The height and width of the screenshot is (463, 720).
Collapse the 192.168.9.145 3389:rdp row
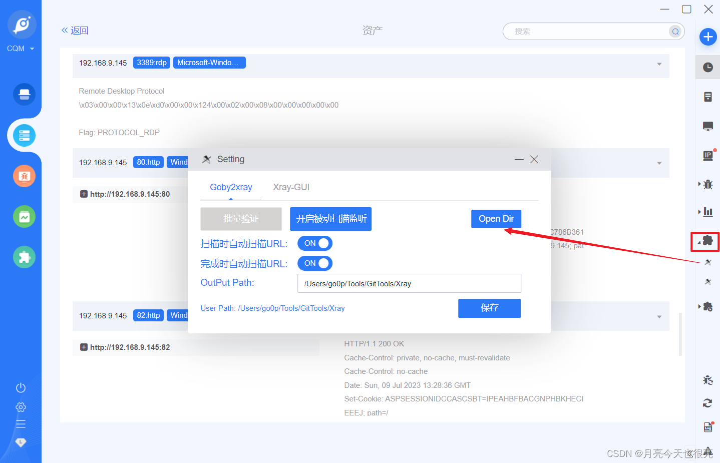pos(659,64)
